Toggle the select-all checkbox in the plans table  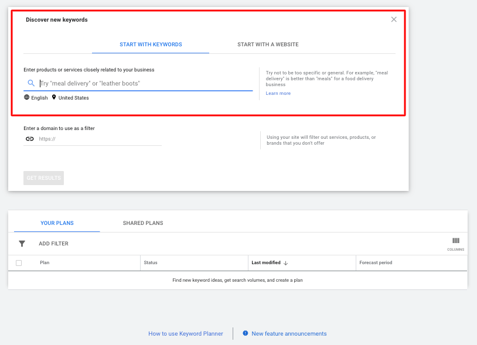(x=18, y=262)
